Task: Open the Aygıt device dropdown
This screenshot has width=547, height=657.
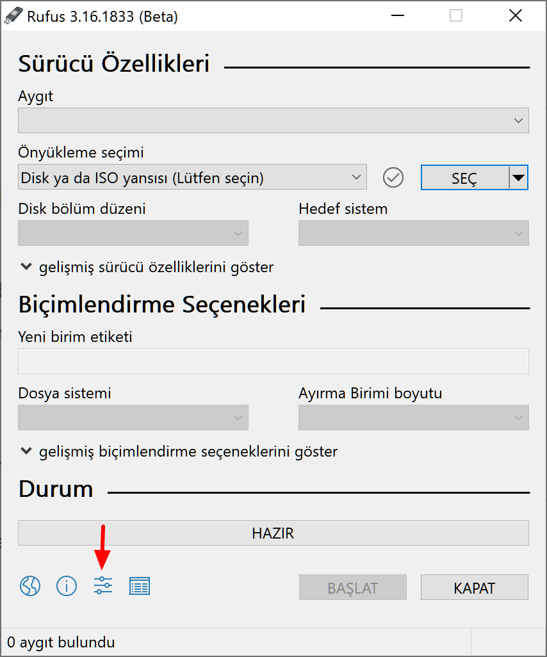Action: point(273,120)
